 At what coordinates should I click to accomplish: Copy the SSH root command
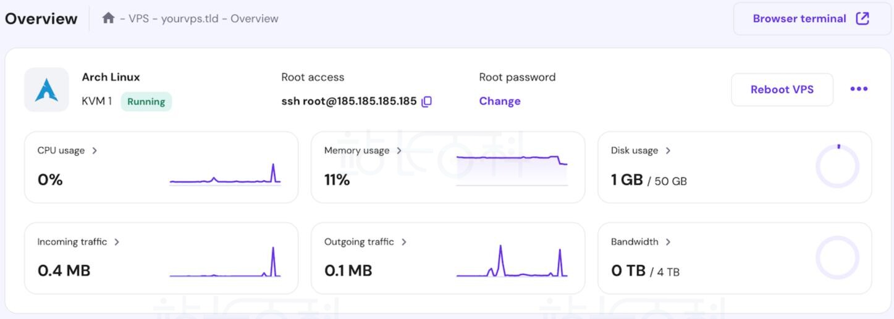426,102
